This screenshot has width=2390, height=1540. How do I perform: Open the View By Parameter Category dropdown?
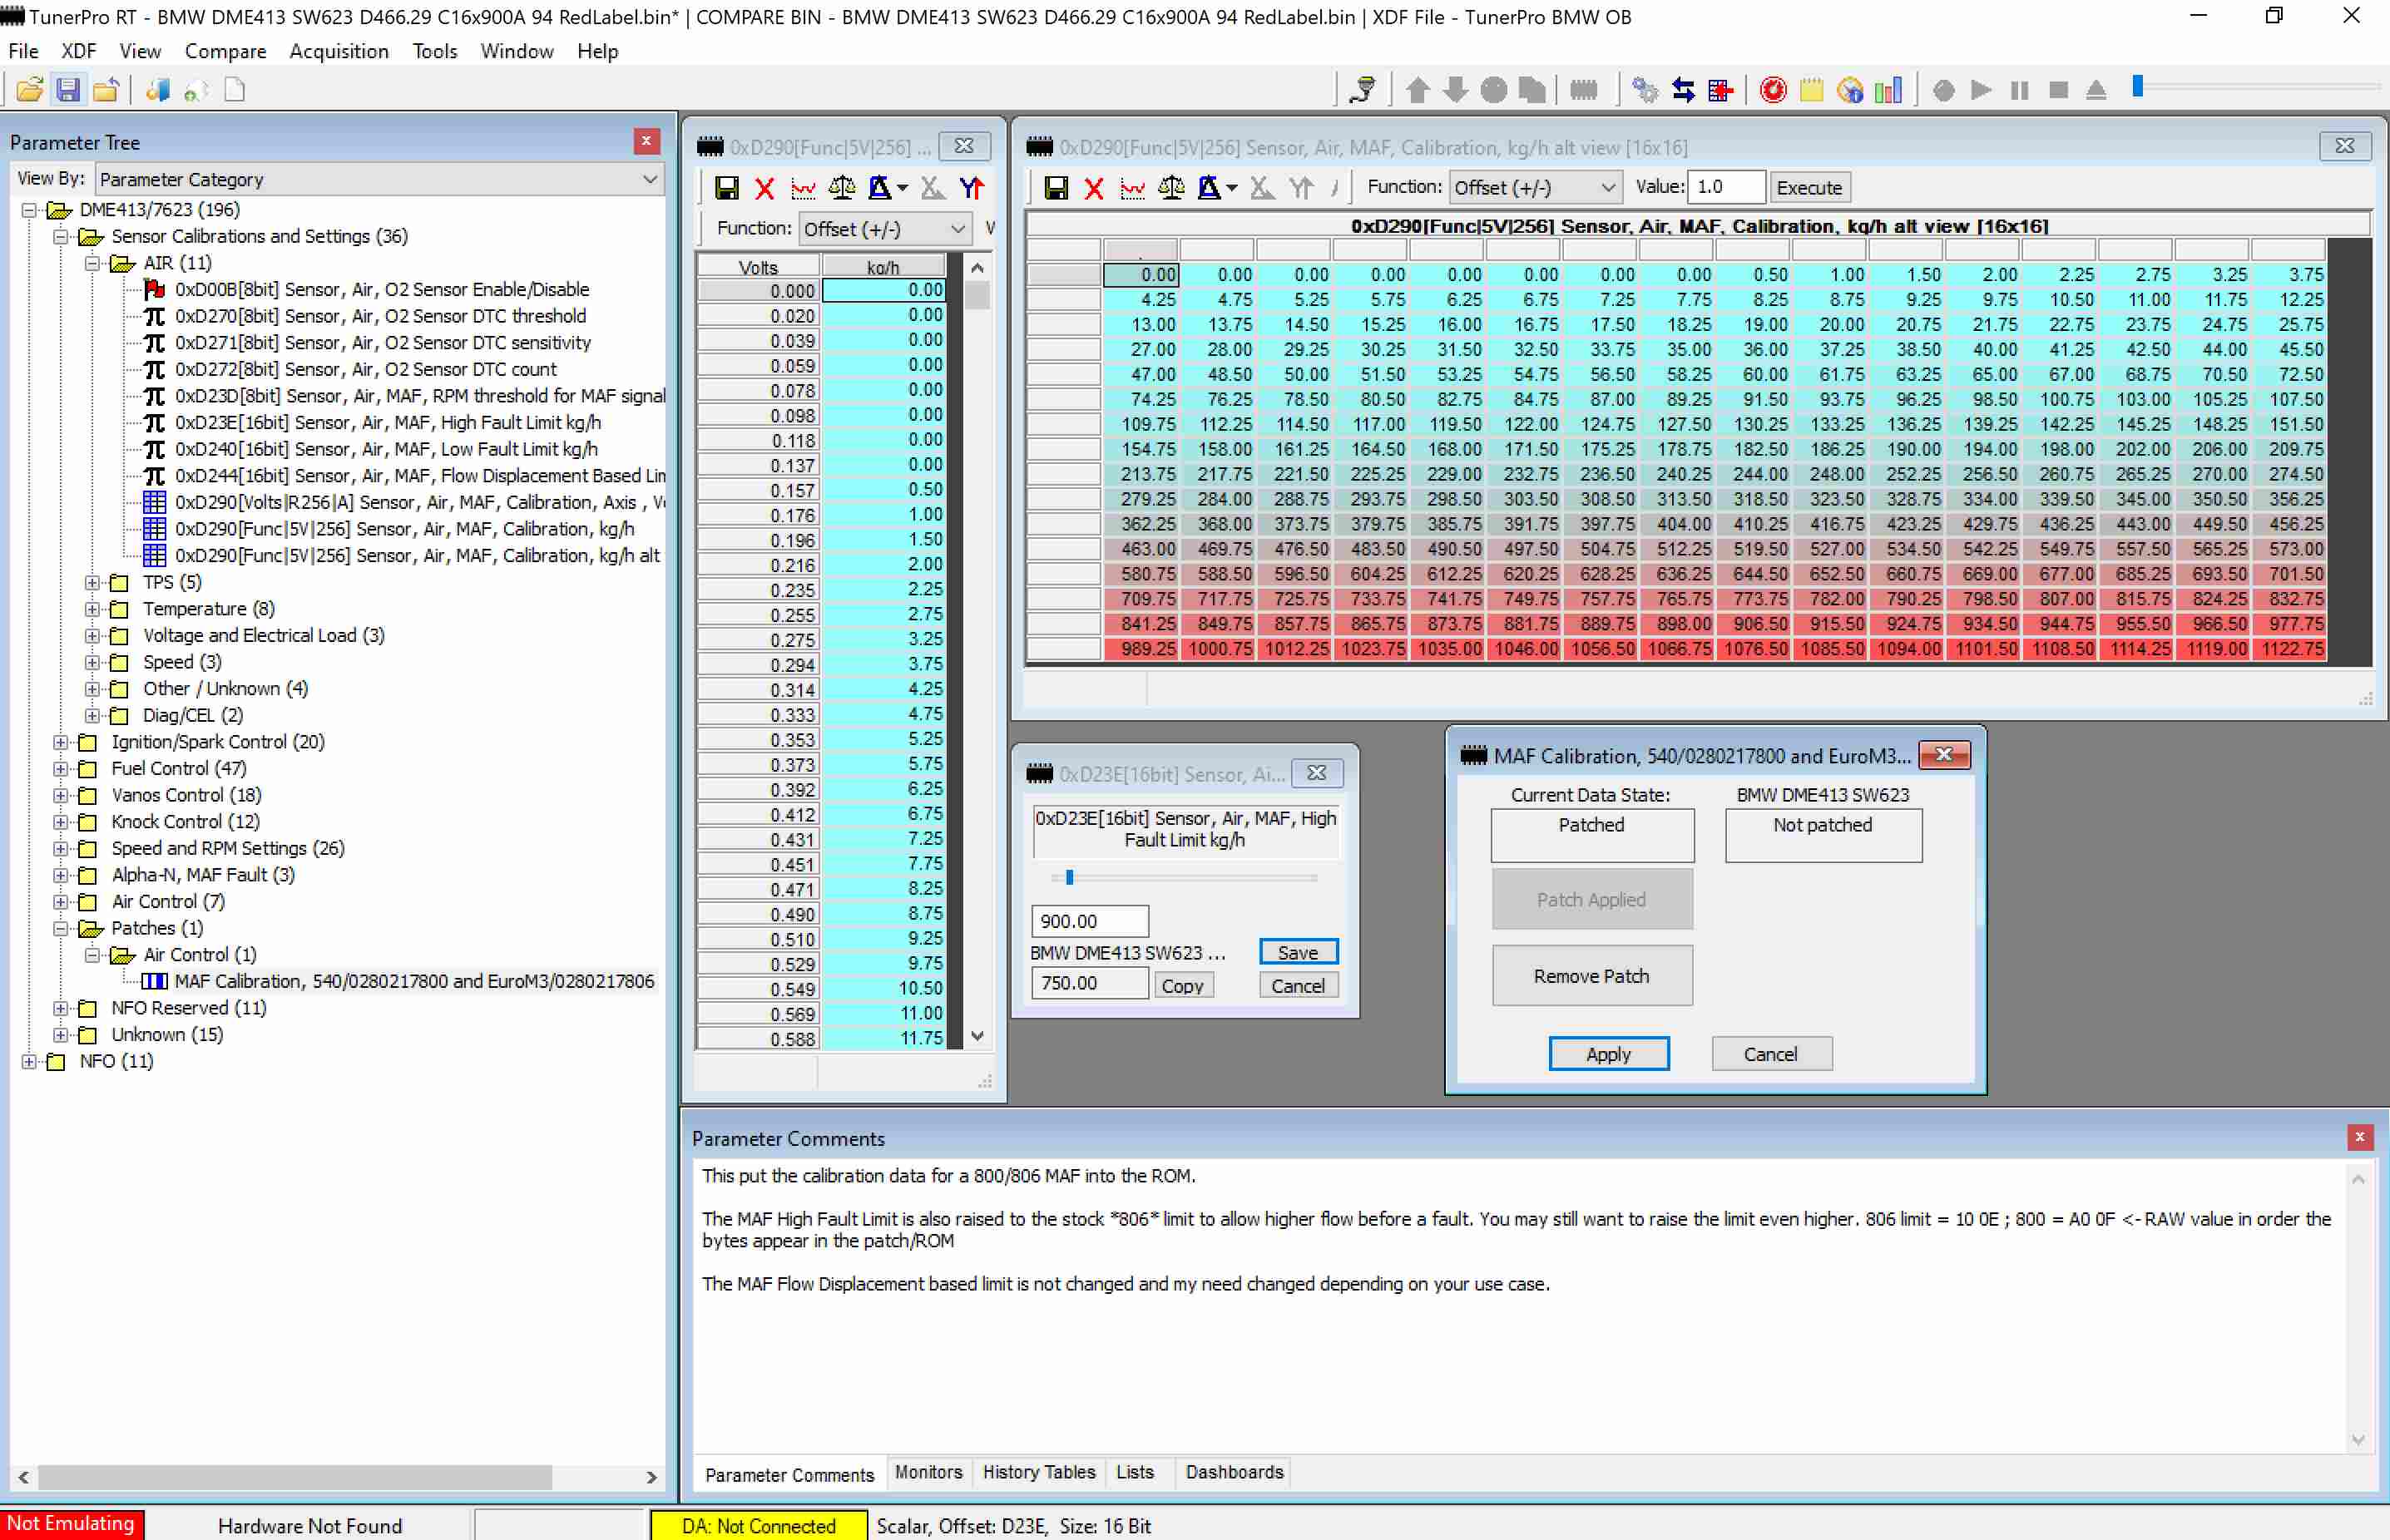[649, 179]
